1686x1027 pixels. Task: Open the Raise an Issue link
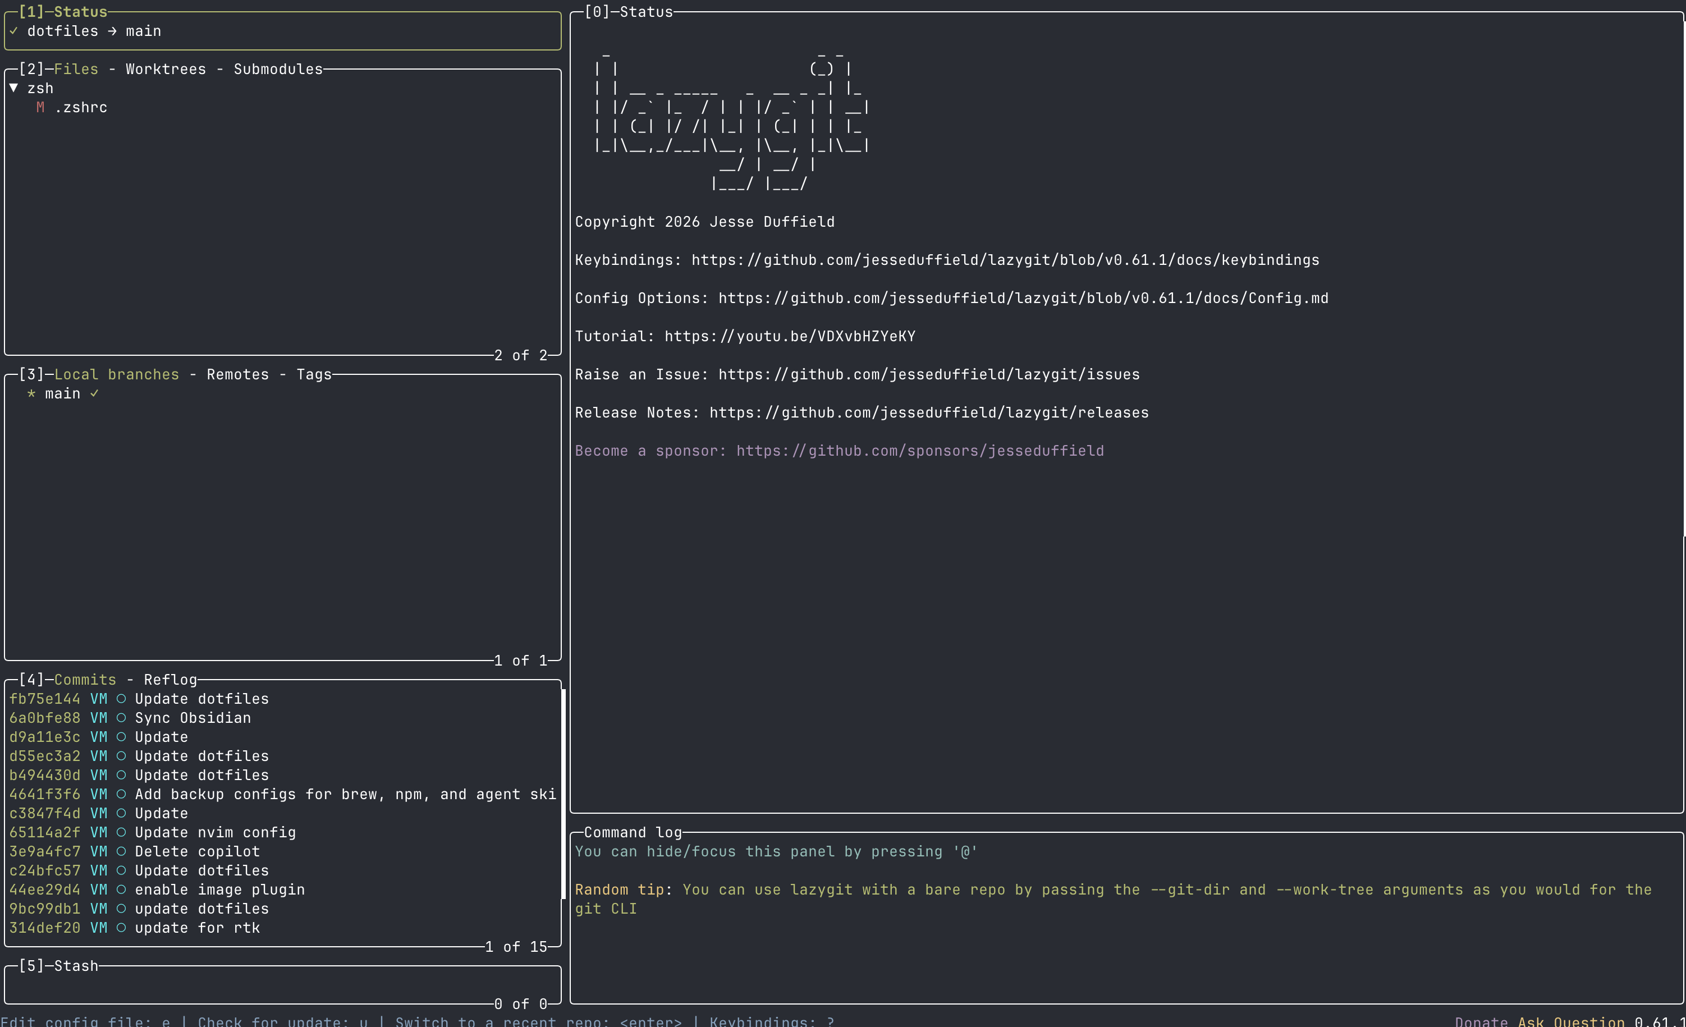click(x=928, y=374)
